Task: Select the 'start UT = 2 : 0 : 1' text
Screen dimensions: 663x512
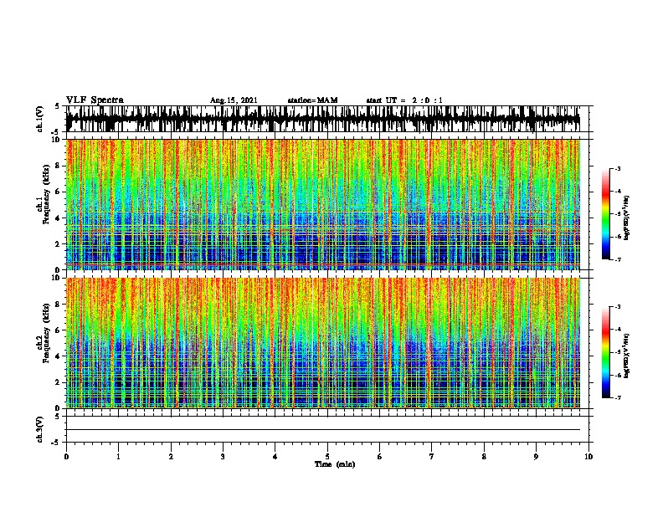Action: point(404,100)
